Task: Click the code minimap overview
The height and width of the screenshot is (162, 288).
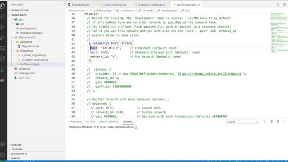Action: click(279, 33)
